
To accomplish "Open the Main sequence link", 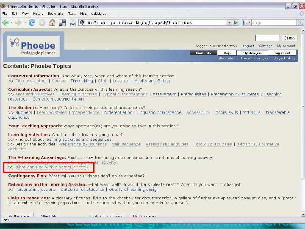I will [126, 144].
